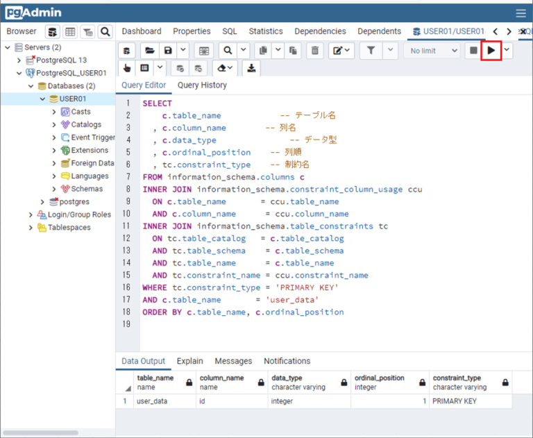Open the Dashboard tab
The width and height of the screenshot is (533, 438).
point(142,31)
